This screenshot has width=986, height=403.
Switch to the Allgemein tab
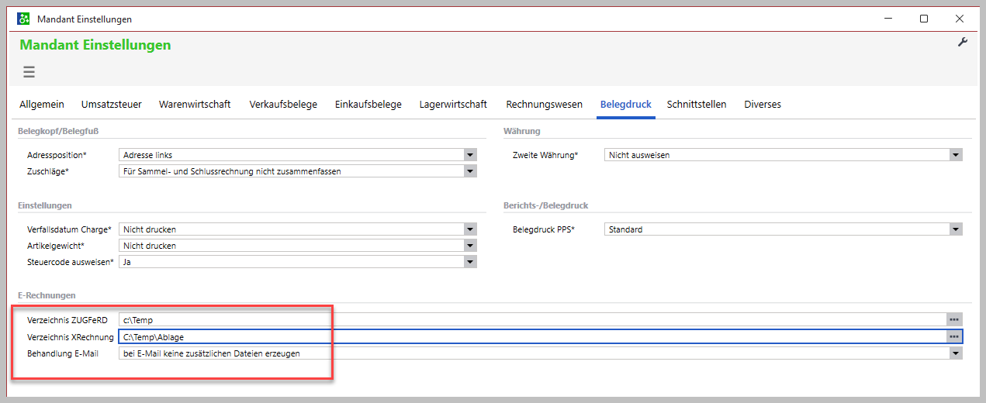pos(42,105)
